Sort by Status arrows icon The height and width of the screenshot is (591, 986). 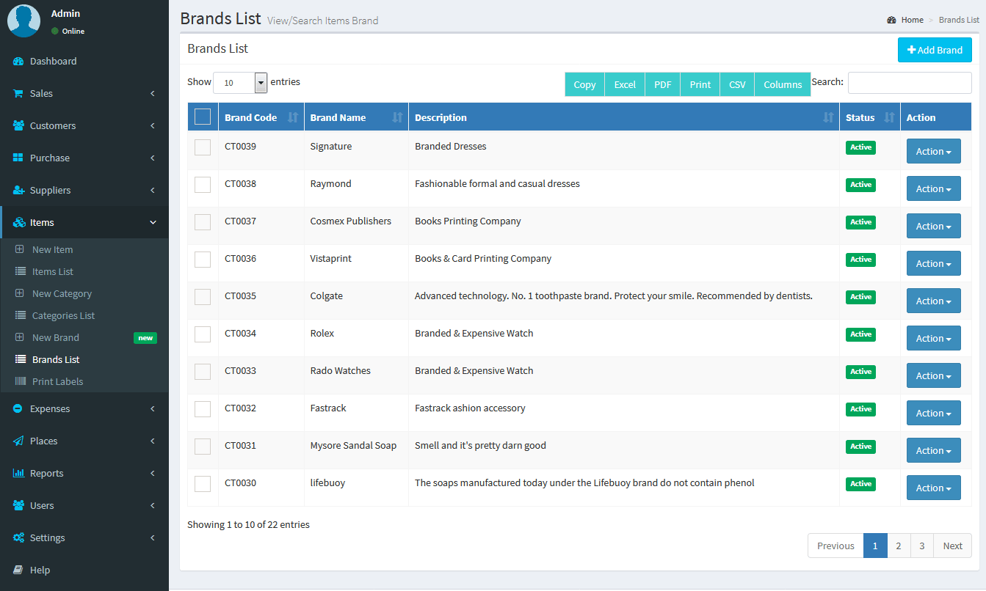(x=889, y=118)
